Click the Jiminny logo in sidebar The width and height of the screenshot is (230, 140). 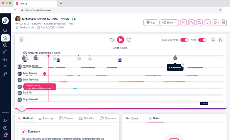[x=5, y=21]
